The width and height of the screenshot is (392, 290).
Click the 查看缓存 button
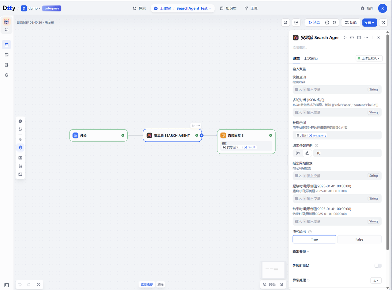(147, 284)
